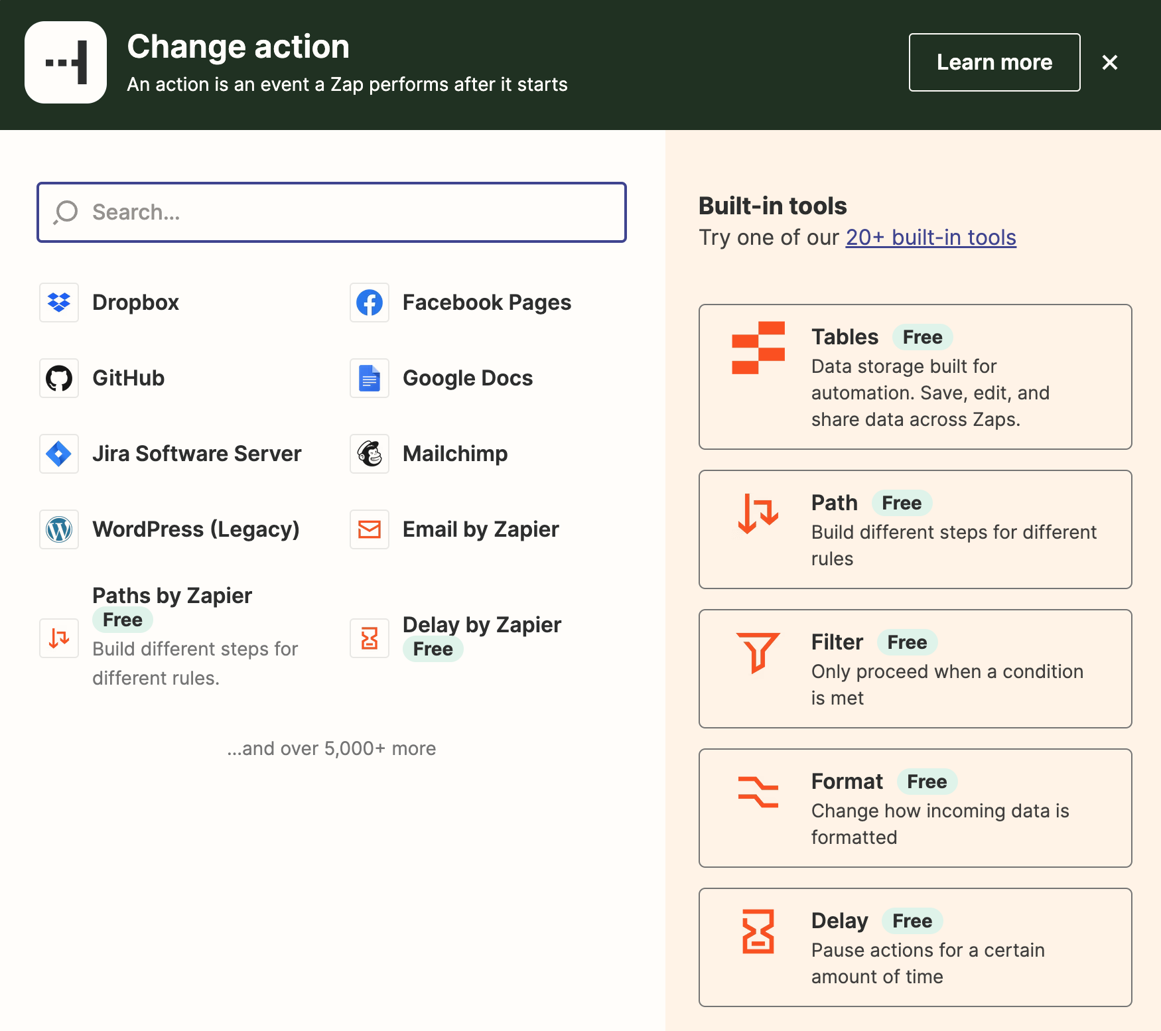
Task: Click the Free badge on Path card
Action: tap(902, 503)
